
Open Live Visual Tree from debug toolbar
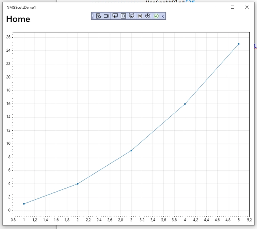tap(98, 16)
